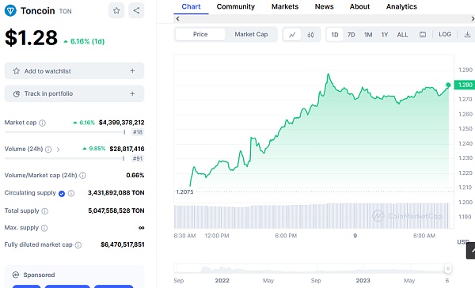Click the Circulating supply verified badge

click(x=62, y=194)
